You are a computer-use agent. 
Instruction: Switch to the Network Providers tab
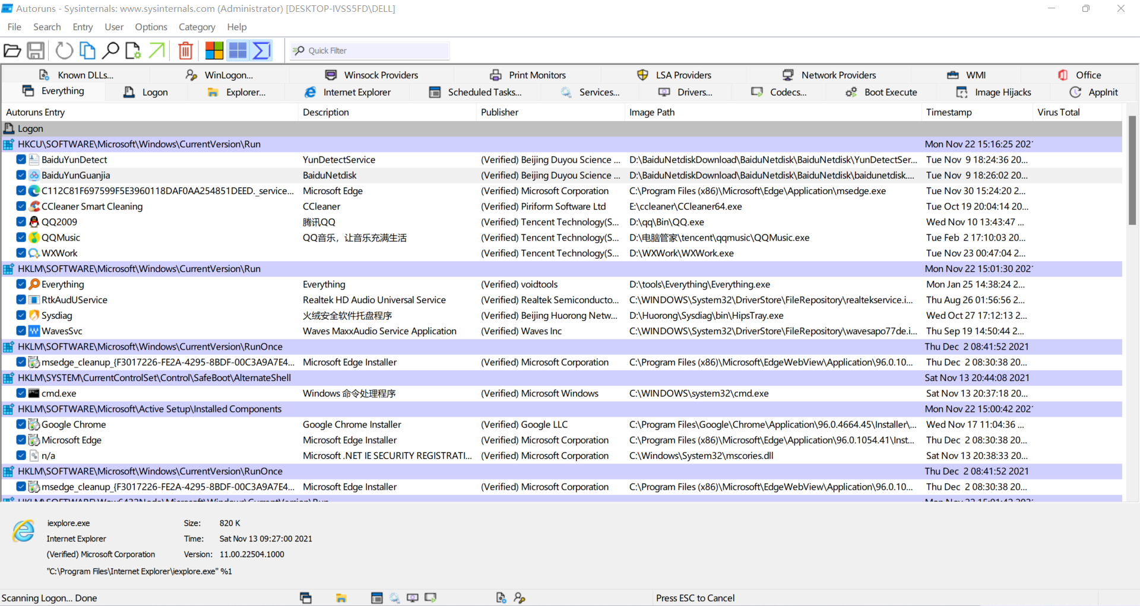point(829,75)
